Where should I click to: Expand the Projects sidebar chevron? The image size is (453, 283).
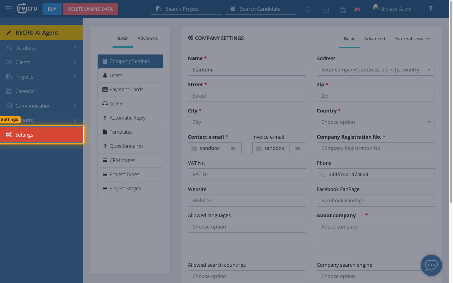pyautogui.click(x=75, y=76)
